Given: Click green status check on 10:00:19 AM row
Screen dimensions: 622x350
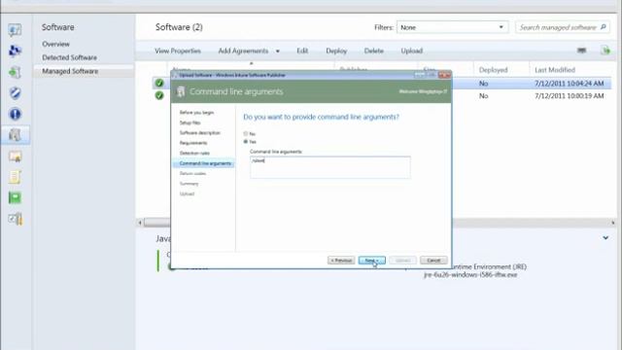Looking at the screenshot, I should [159, 95].
